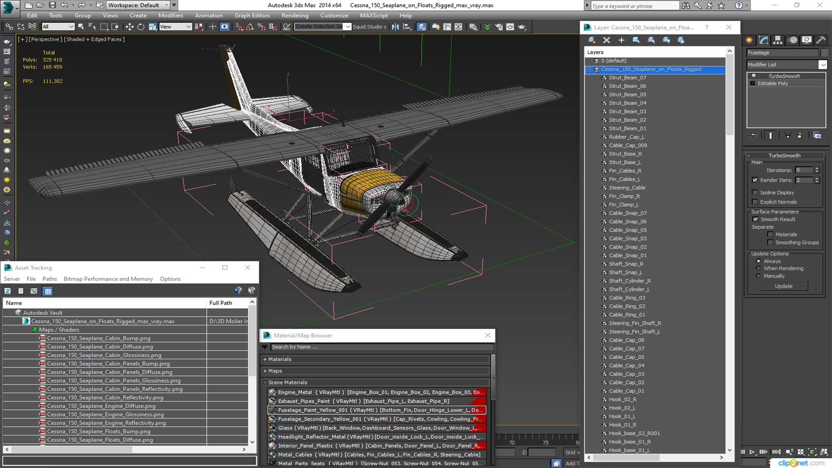The image size is (832, 468).
Task: Switch Asset Tracking to table view
Action: pyautogui.click(x=48, y=291)
